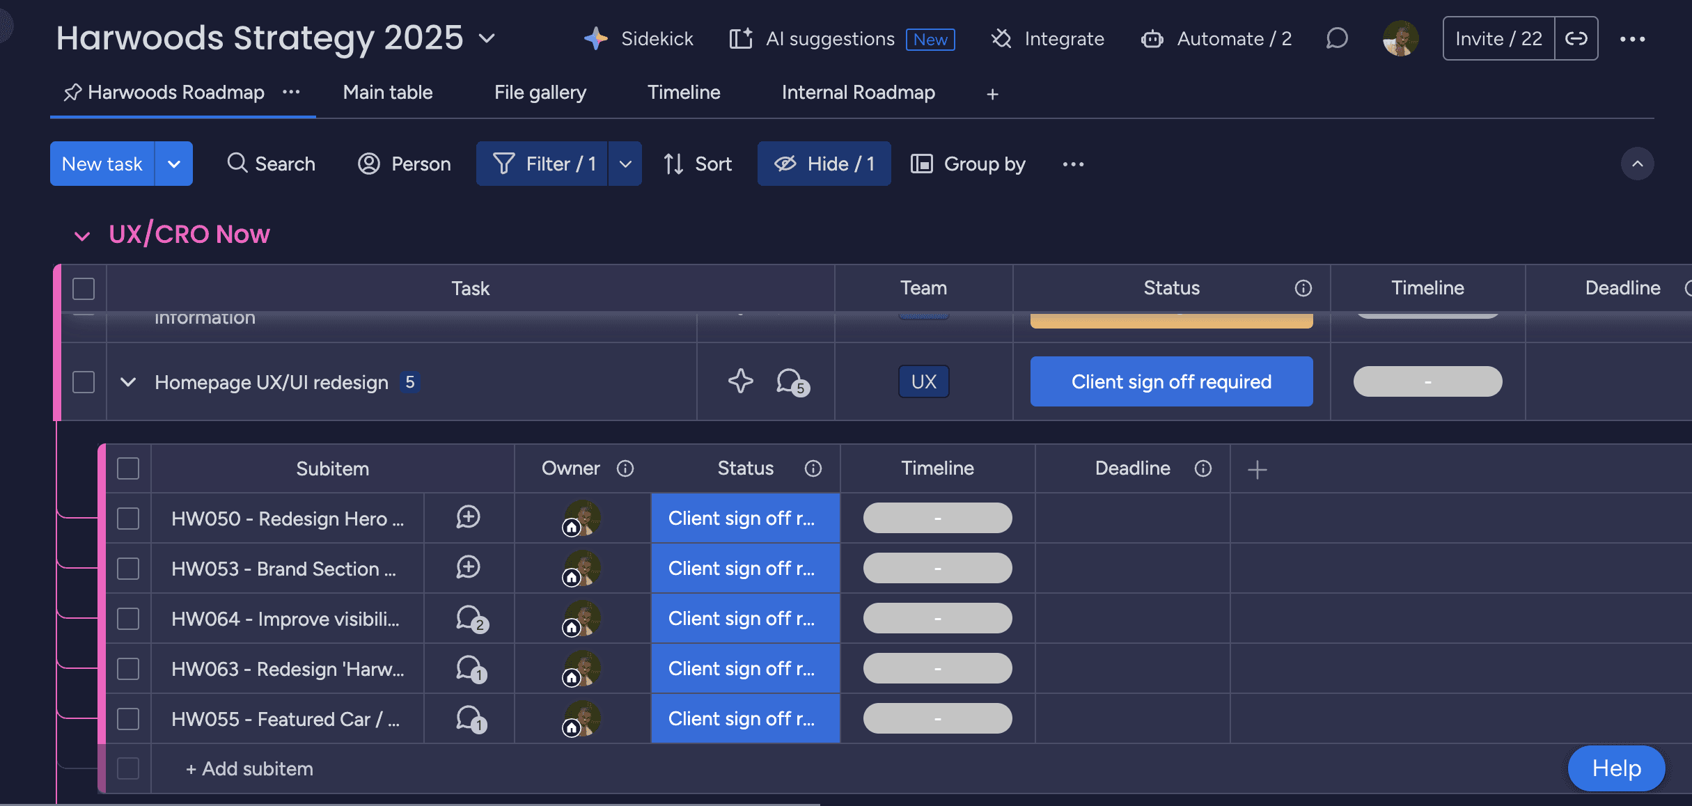
Task: Open the Sidekick AI assistant
Action: pyautogui.click(x=639, y=39)
